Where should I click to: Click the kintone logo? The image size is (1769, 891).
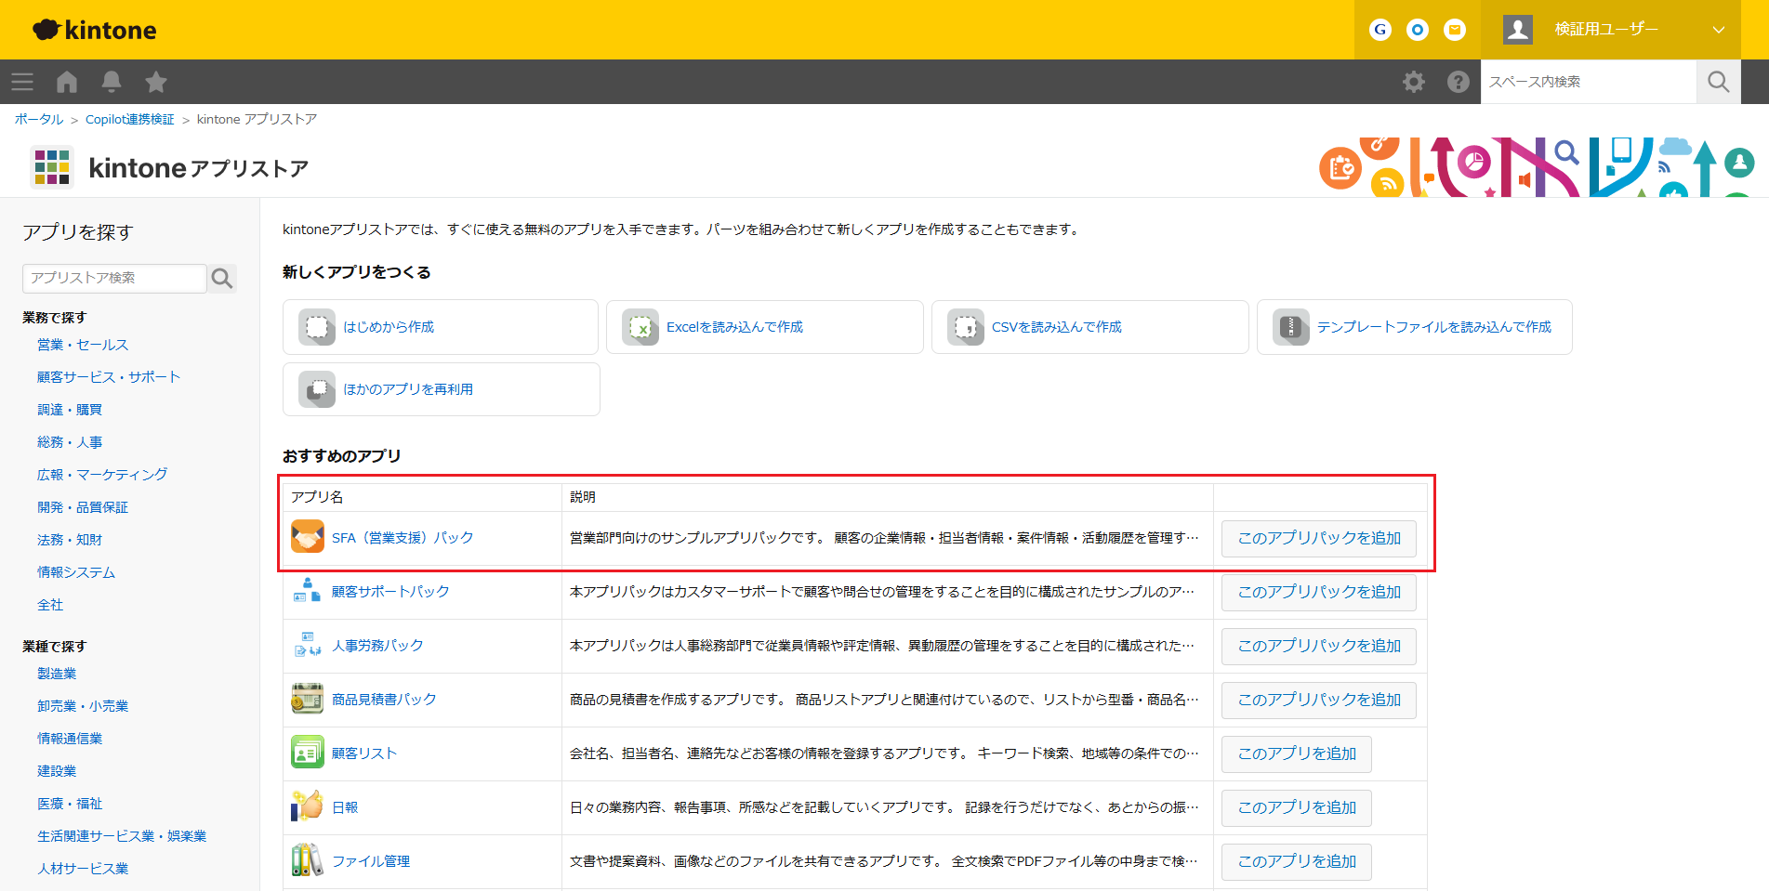pos(95,30)
